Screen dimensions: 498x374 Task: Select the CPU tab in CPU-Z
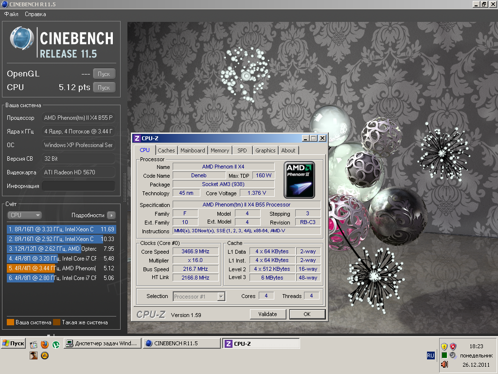pos(144,150)
